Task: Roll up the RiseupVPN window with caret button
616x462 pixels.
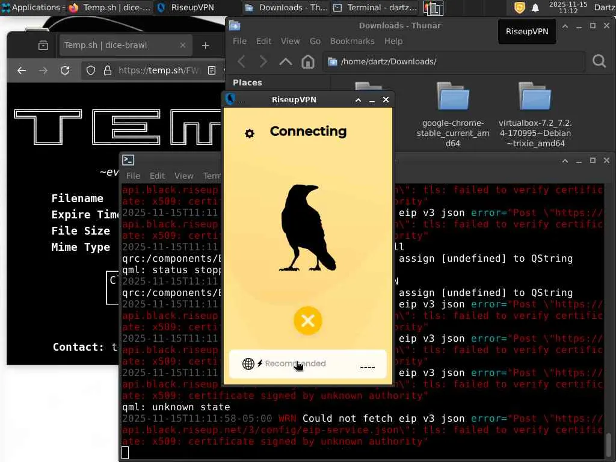Action: (x=358, y=100)
